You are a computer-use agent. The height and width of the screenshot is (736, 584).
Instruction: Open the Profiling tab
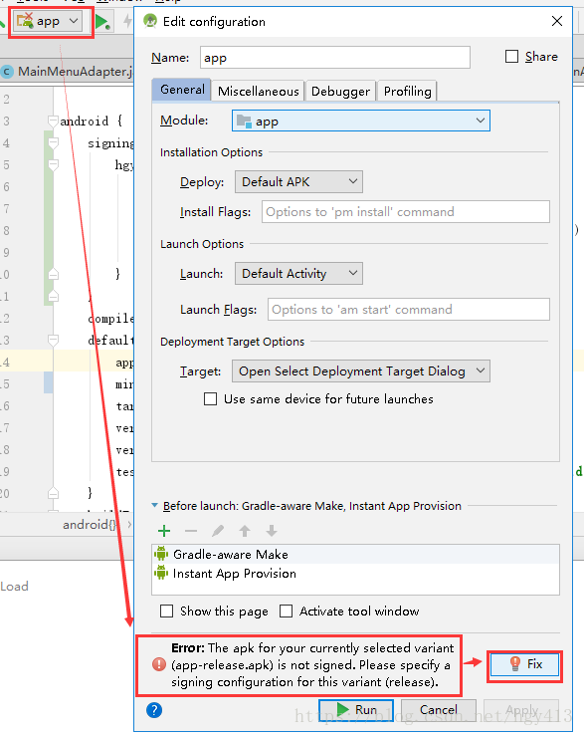[407, 91]
